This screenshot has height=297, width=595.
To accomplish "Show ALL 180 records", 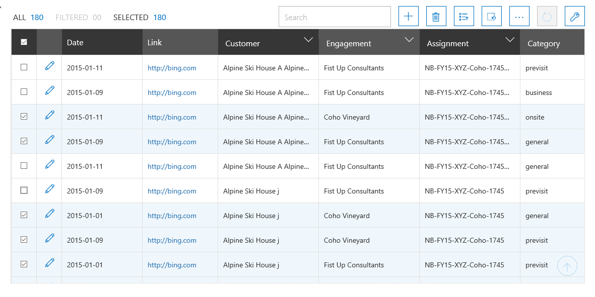I will pos(28,18).
